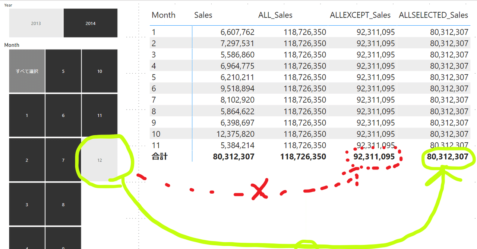The image size is (477, 249).
Task: Select month 10 in the Month slicer
Action: click(99, 71)
